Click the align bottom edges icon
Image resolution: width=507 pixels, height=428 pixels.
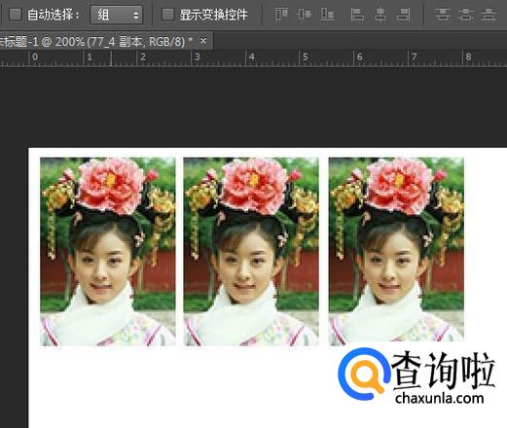327,15
